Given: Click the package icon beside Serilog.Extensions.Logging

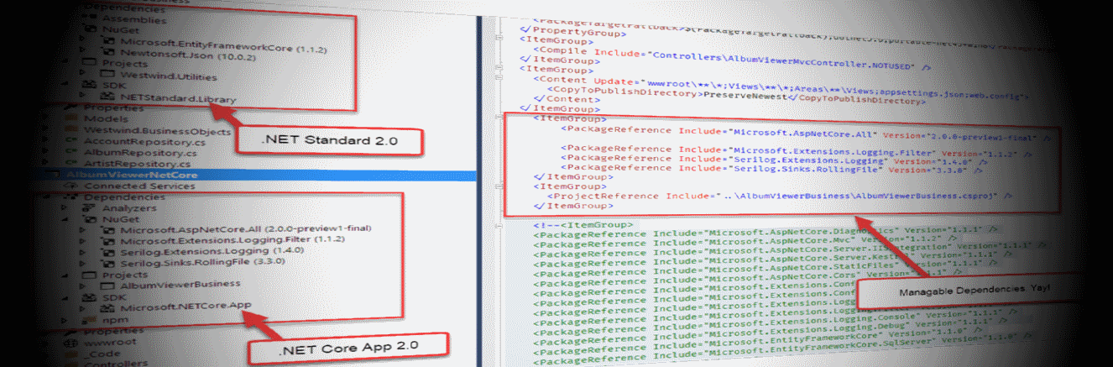Looking at the screenshot, I should tap(107, 251).
